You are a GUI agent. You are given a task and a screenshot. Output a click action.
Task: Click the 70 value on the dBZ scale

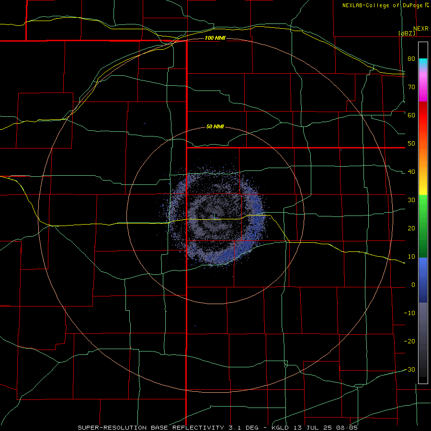coord(411,87)
